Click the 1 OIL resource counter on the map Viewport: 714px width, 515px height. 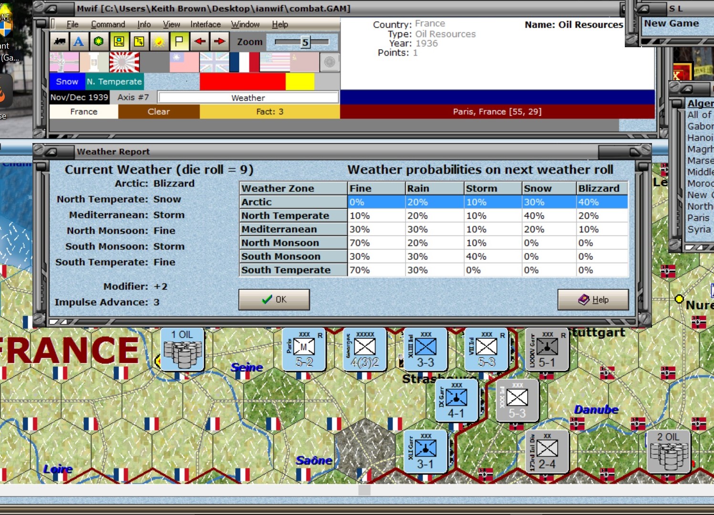tap(182, 349)
